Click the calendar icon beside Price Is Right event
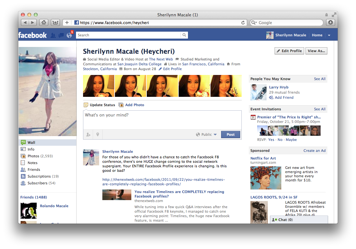 click(253, 117)
